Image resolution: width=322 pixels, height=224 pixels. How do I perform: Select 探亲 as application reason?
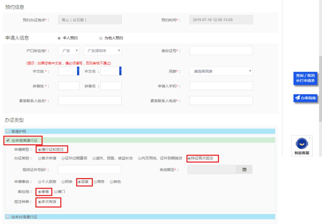click(x=63, y=182)
